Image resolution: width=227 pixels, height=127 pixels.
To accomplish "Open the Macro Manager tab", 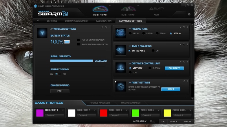I will pyautogui.click(x=131, y=103).
